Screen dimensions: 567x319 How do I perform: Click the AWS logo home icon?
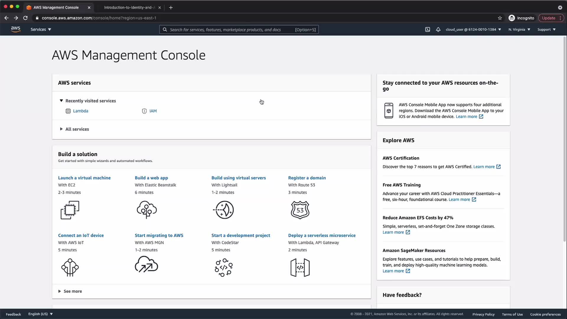[x=15, y=29]
